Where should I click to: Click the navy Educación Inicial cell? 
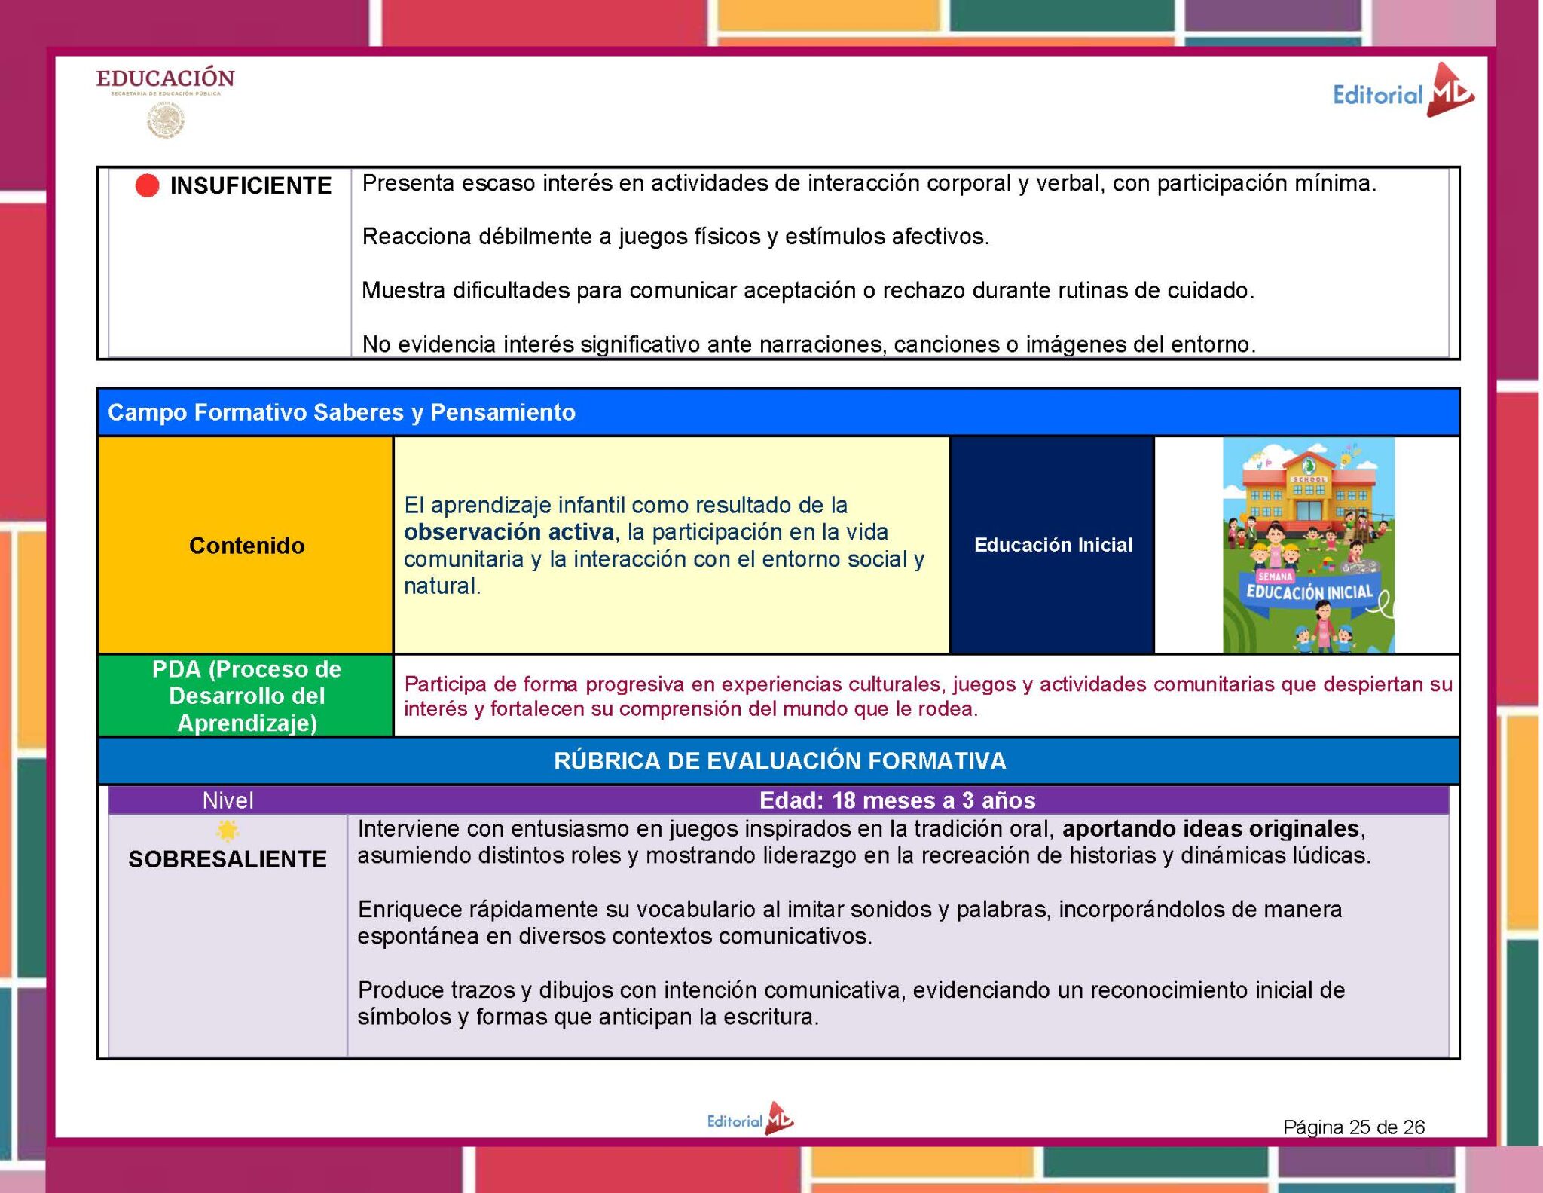point(1053,545)
